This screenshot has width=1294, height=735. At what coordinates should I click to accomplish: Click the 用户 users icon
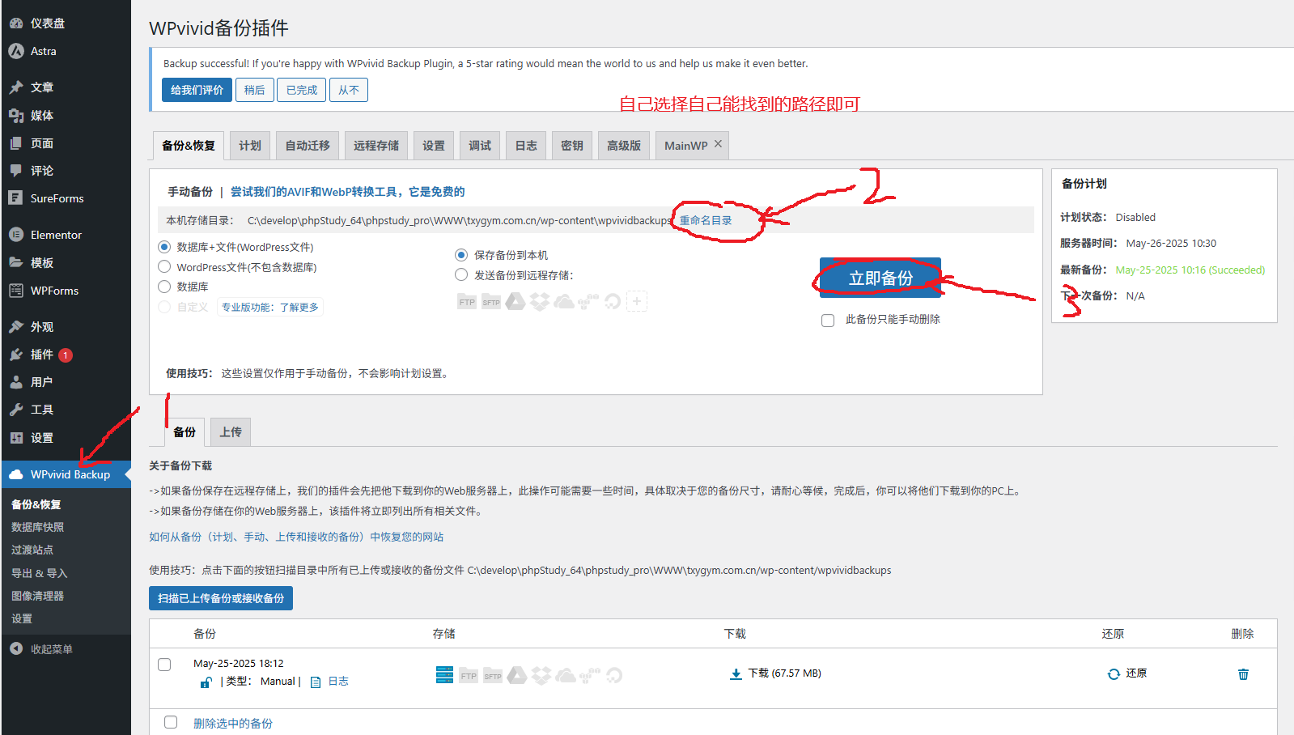pyautogui.click(x=16, y=382)
